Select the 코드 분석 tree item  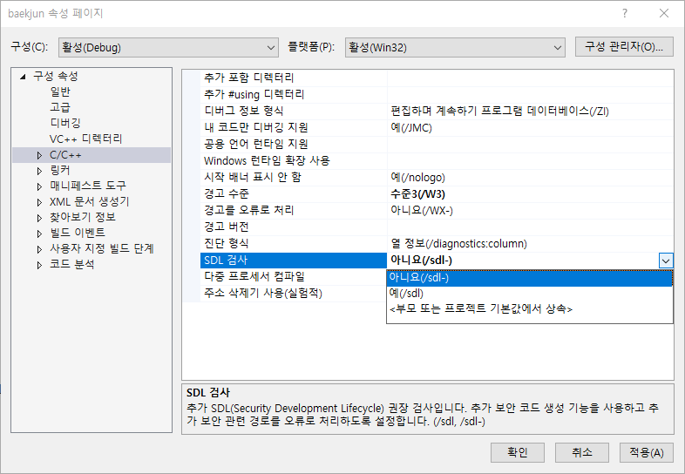tap(72, 264)
